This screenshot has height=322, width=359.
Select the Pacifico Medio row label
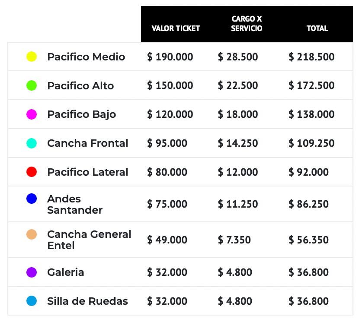coord(86,57)
